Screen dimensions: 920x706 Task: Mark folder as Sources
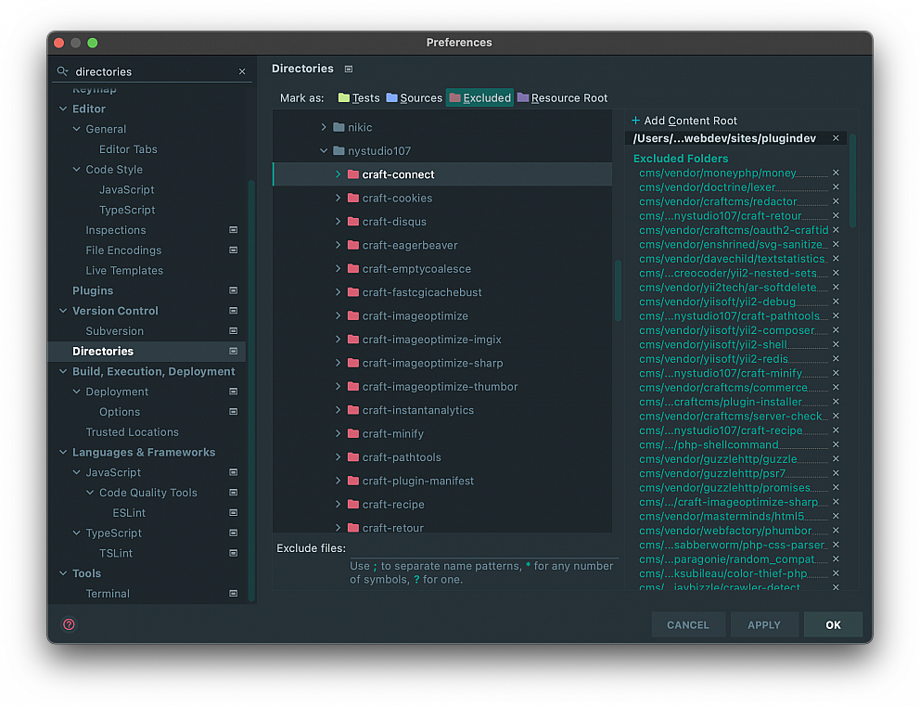pyautogui.click(x=415, y=98)
